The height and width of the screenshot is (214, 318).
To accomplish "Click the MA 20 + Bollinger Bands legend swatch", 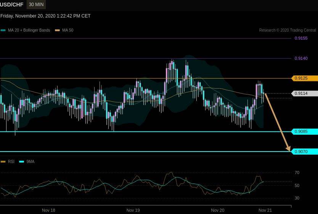I will click(3, 30).
